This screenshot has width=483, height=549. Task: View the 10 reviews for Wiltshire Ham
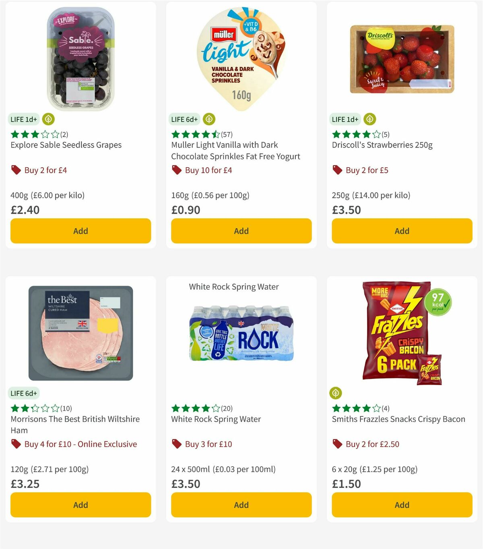point(66,408)
